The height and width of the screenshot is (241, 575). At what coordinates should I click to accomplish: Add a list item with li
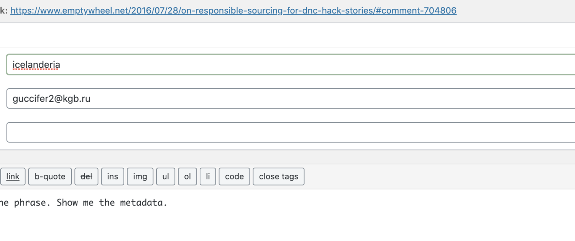point(208,176)
